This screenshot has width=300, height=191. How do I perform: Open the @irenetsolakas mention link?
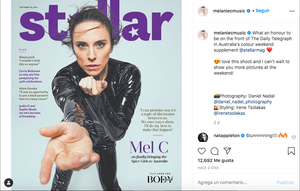[x=229, y=113]
